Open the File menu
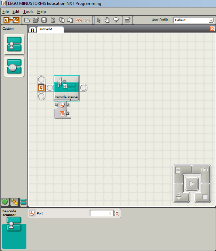The width and height of the screenshot is (216, 251). [6, 12]
